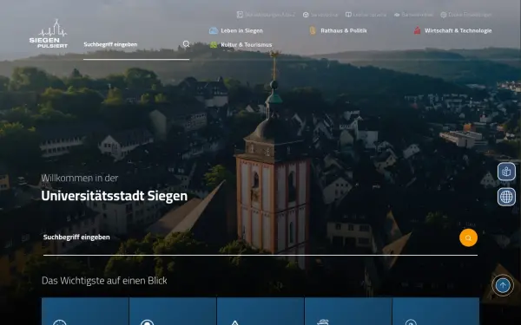Open the Rathaus & Politik menu
The image size is (521, 325).
coord(339,30)
